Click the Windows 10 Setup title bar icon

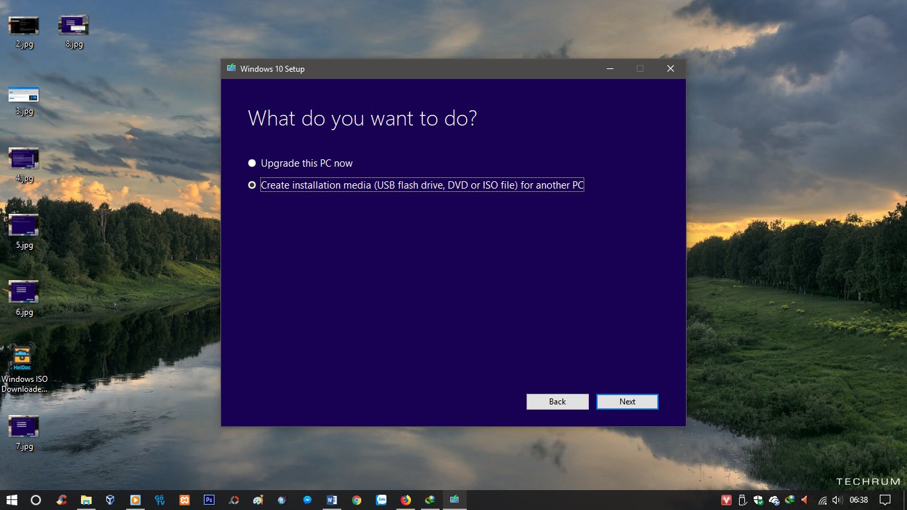pos(231,68)
